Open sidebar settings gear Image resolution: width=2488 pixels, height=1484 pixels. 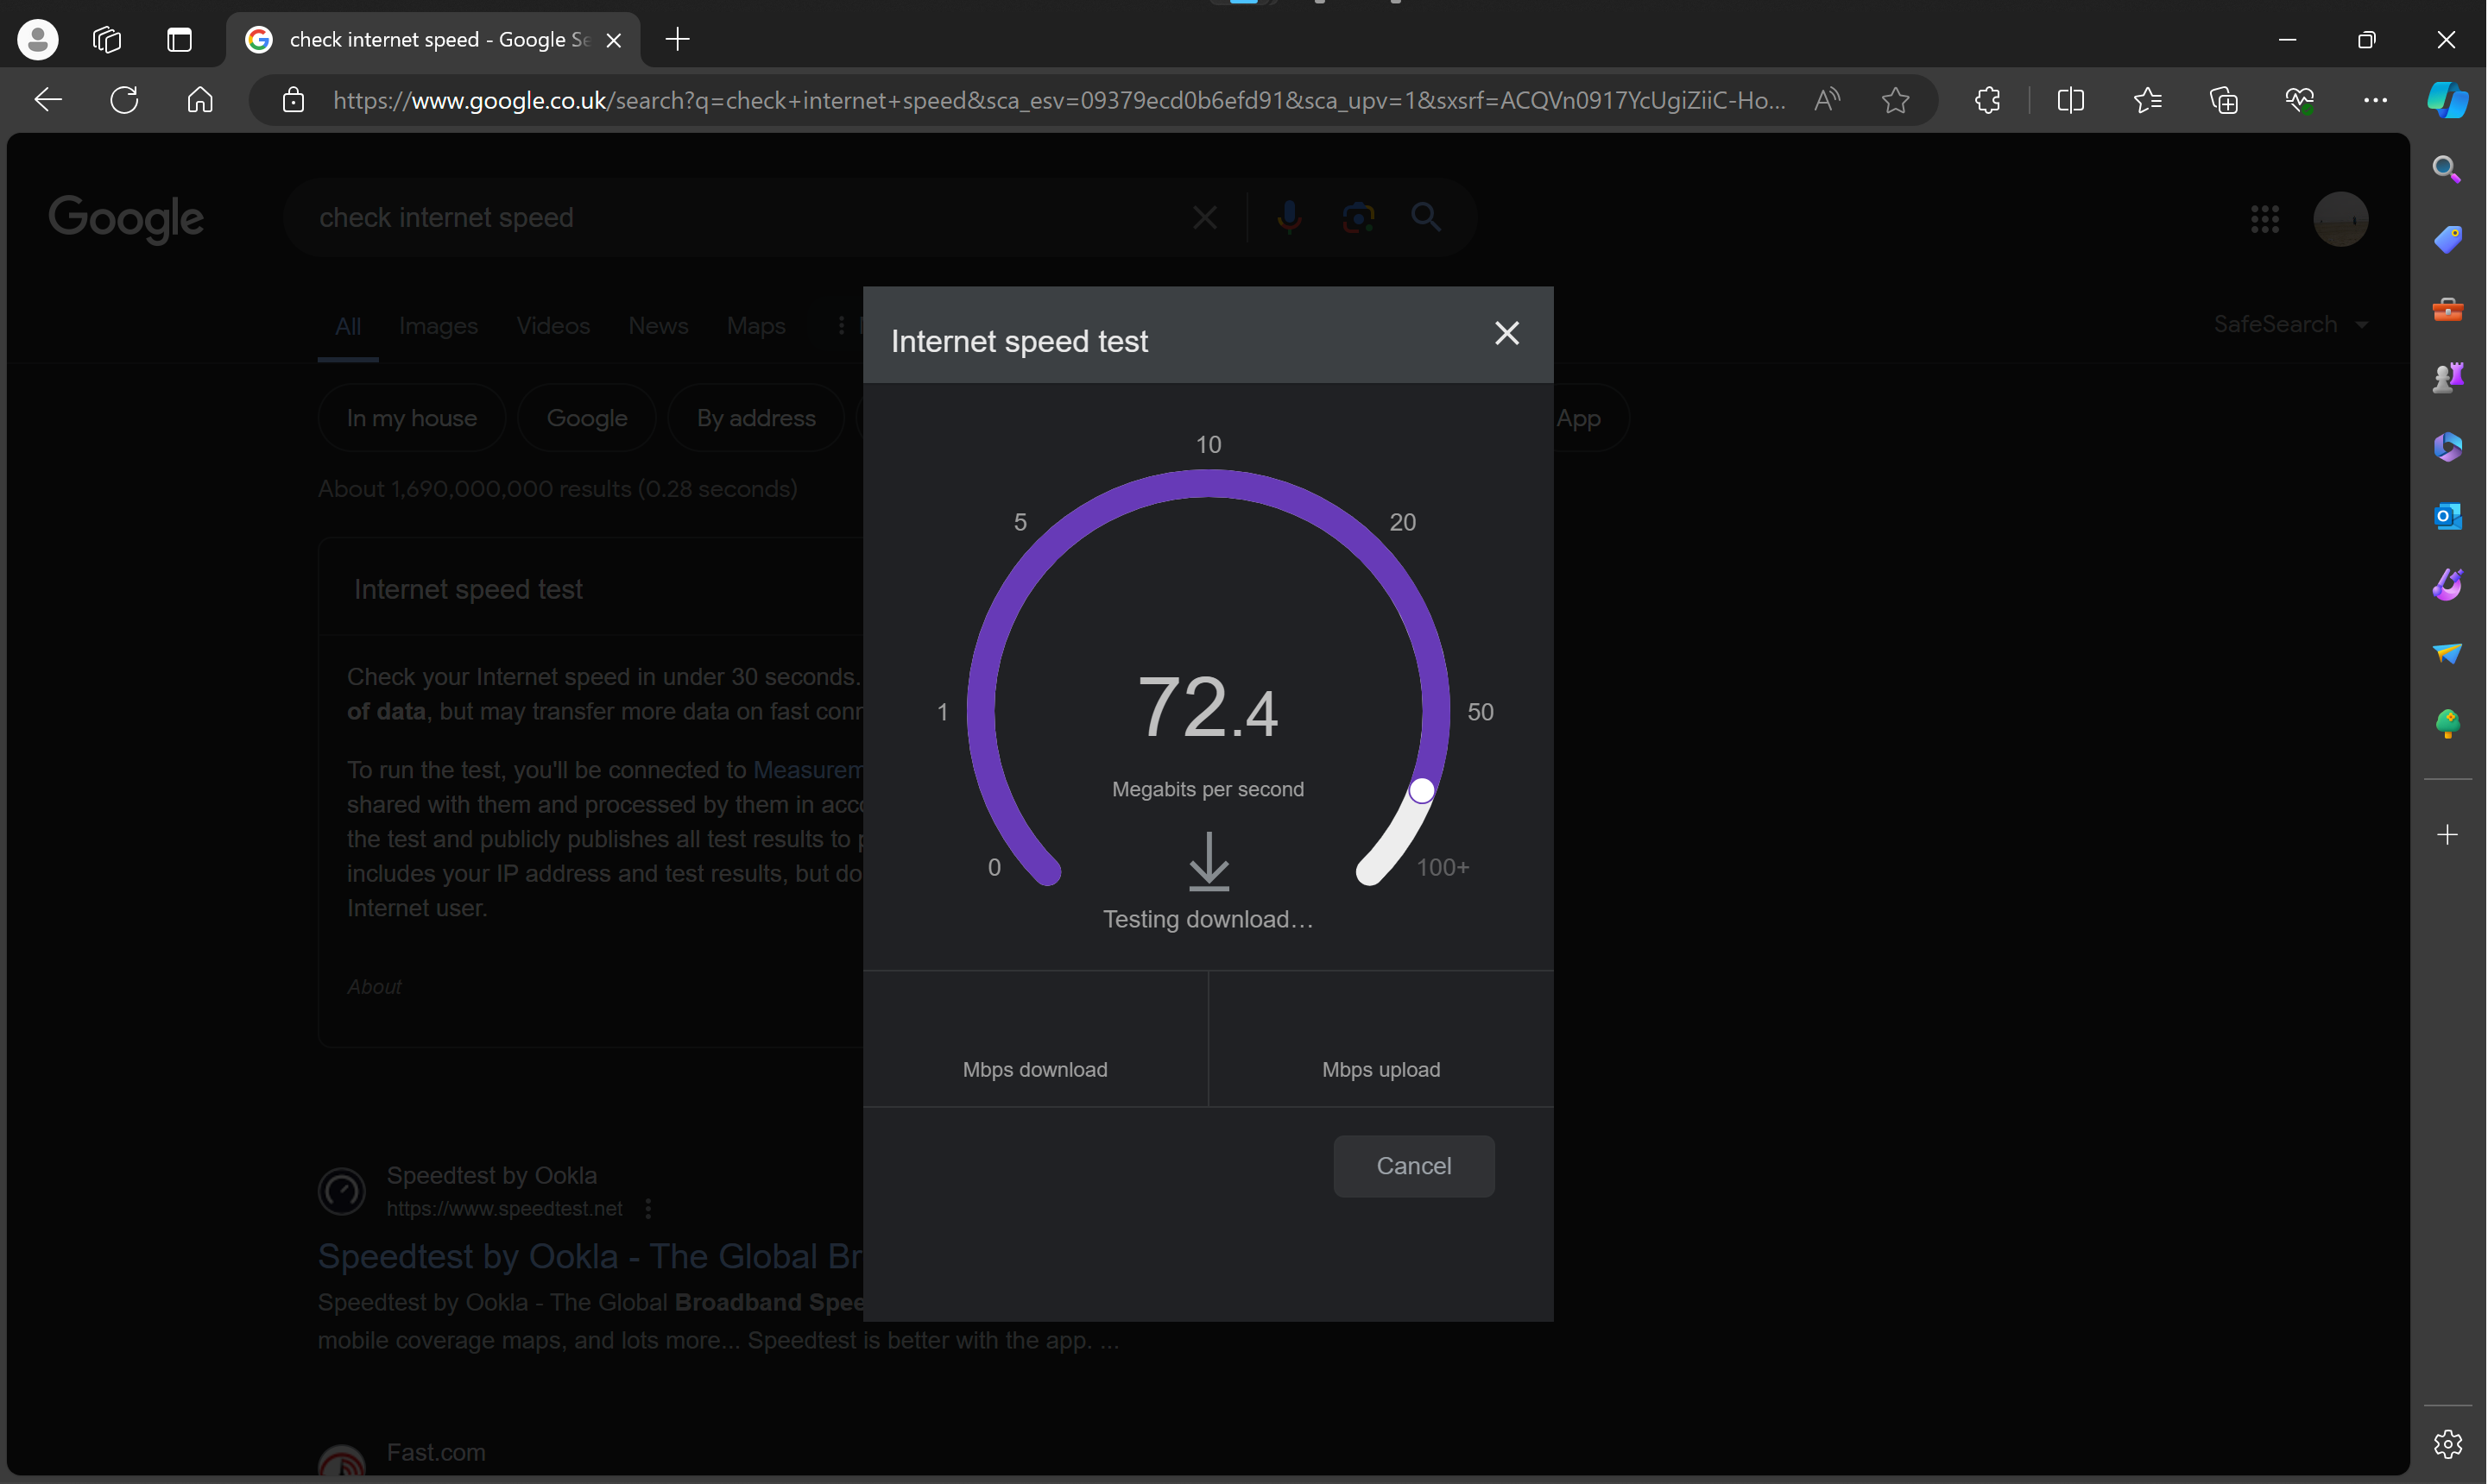(x=2447, y=1444)
